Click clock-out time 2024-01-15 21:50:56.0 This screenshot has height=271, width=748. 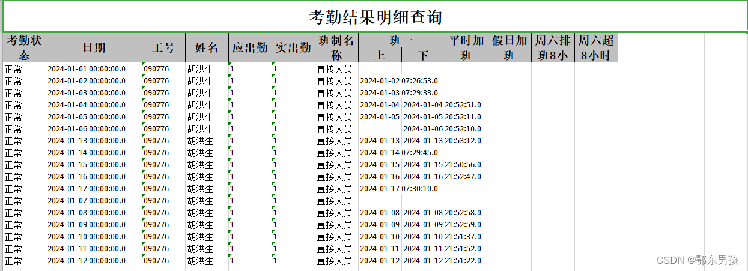point(442,164)
